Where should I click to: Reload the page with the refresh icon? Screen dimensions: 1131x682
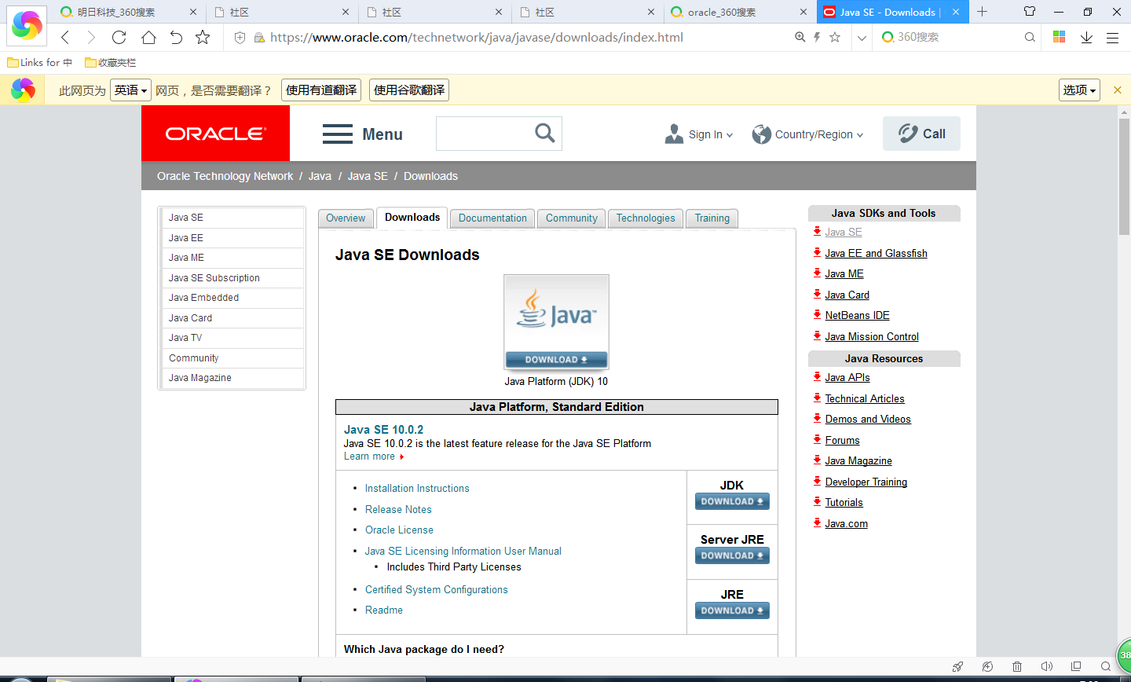[119, 37]
